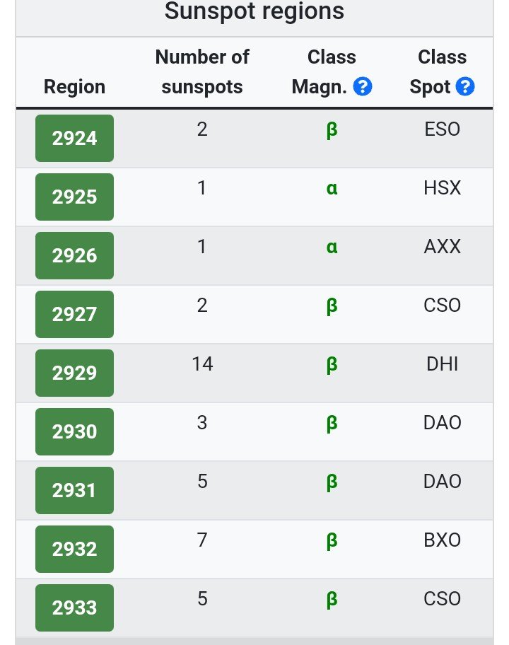The image size is (509, 645).
Task: Click the Region column header
Action: click(74, 87)
